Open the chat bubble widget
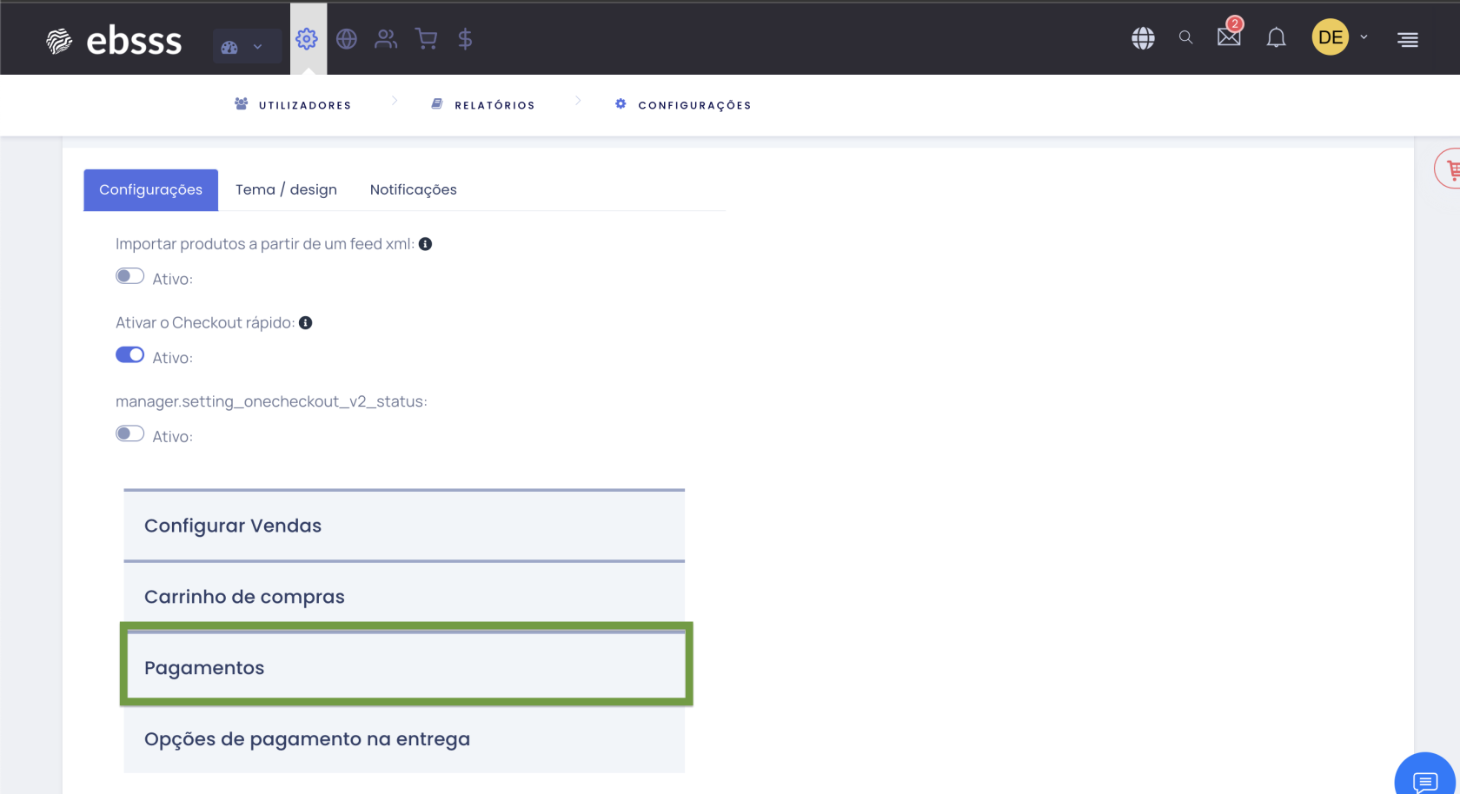The width and height of the screenshot is (1460, 794). coord(1425,781)
